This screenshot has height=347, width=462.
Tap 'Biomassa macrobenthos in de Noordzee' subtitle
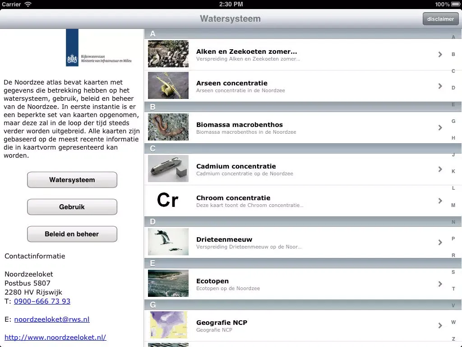246,132
